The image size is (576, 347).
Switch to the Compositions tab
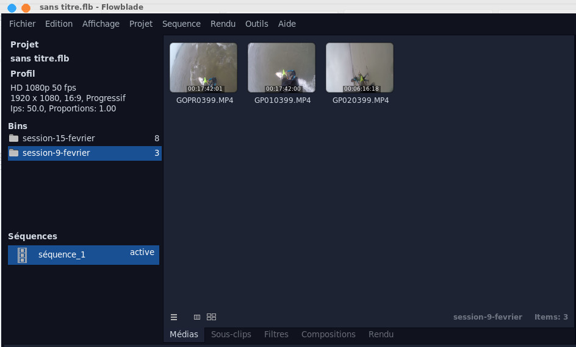pyautogui.click(x=328, y=334)
